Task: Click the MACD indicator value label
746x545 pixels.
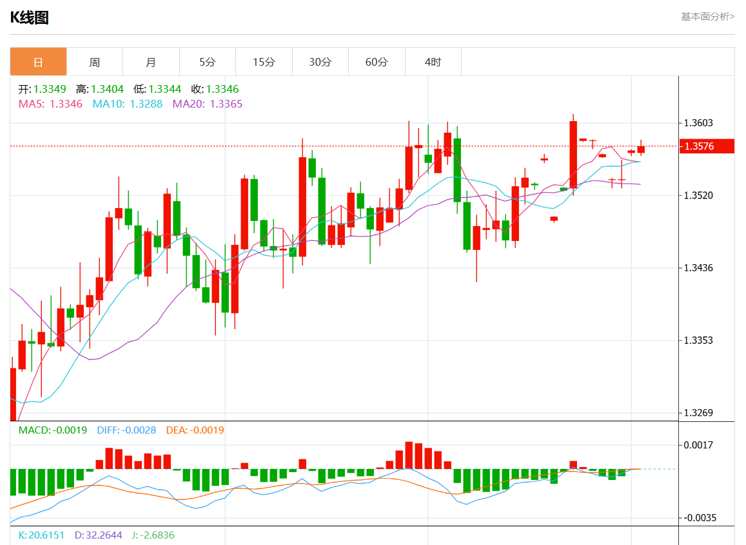Action: click(52, 430)
